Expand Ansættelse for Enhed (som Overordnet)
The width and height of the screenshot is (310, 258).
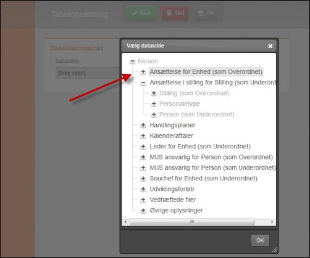point(143,72)
